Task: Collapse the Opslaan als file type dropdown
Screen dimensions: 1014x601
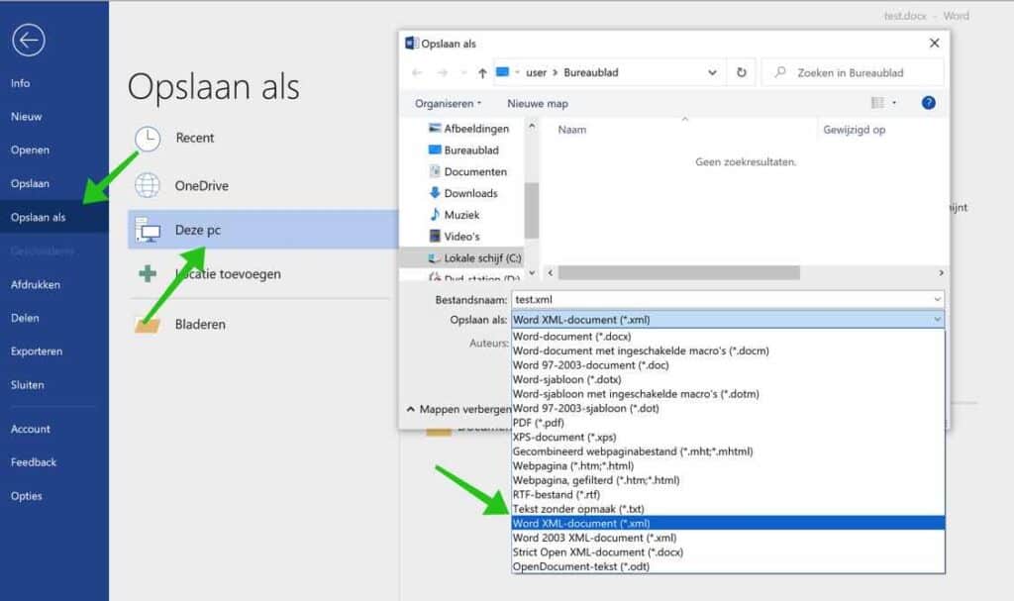Action: pyautogui.click(x=937, y=320)
